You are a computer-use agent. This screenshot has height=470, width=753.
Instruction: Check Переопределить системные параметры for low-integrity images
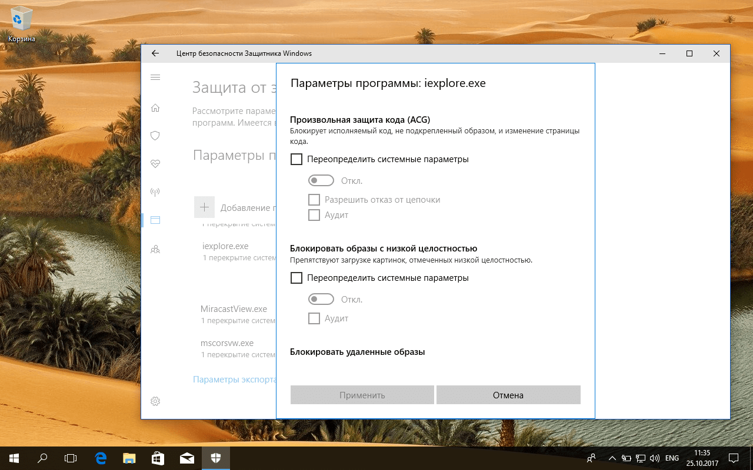click(296, 278)
